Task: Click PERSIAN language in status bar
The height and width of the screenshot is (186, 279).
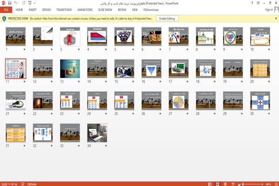Action: pos(32,184)
